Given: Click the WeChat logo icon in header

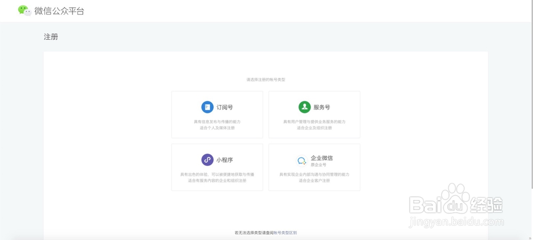Looking at the screenshot, I should point(25,11).
